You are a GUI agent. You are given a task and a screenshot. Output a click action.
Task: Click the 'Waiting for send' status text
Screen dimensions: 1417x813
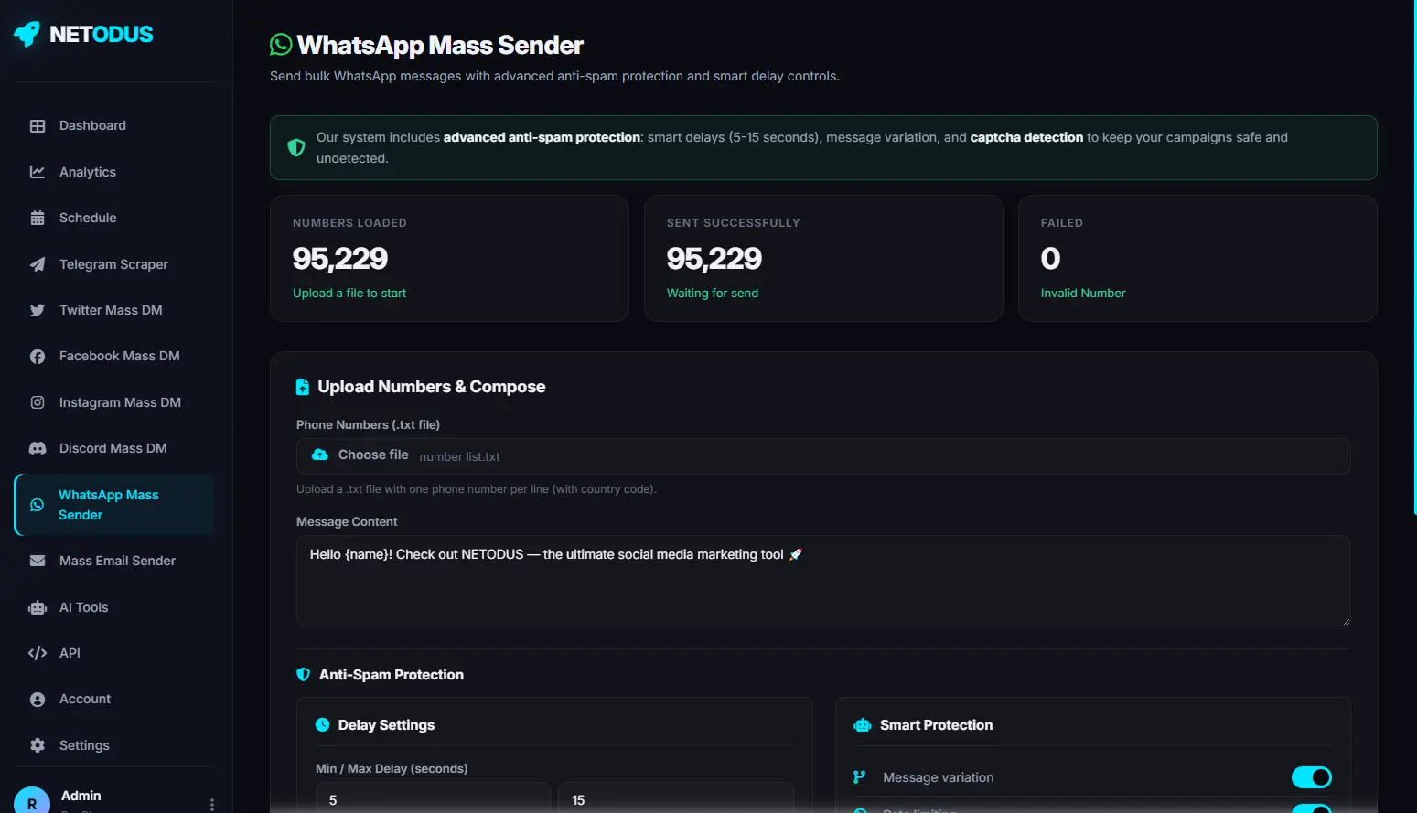713,294
